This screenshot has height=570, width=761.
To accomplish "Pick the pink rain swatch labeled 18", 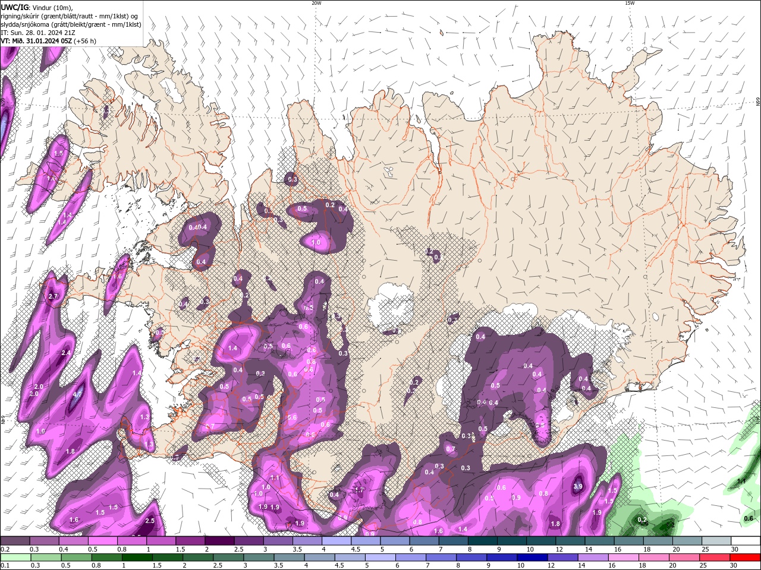I will [654, 558].
